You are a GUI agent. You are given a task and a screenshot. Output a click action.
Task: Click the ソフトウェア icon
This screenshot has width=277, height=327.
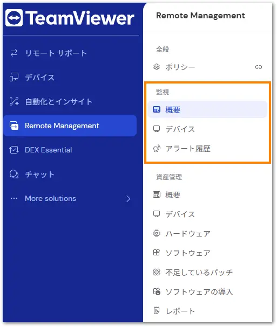pos(157,253)
